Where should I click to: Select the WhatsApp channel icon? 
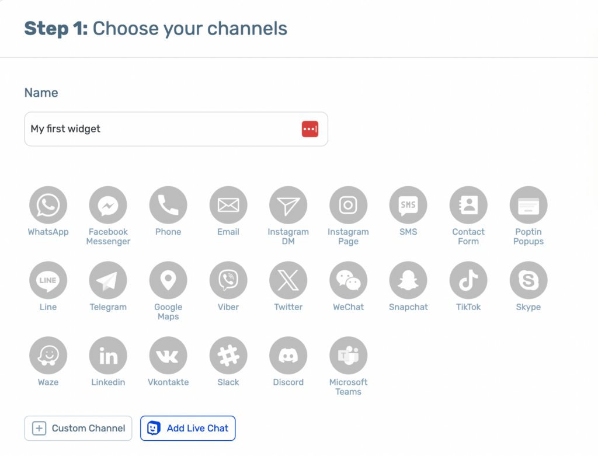point(48,206)
